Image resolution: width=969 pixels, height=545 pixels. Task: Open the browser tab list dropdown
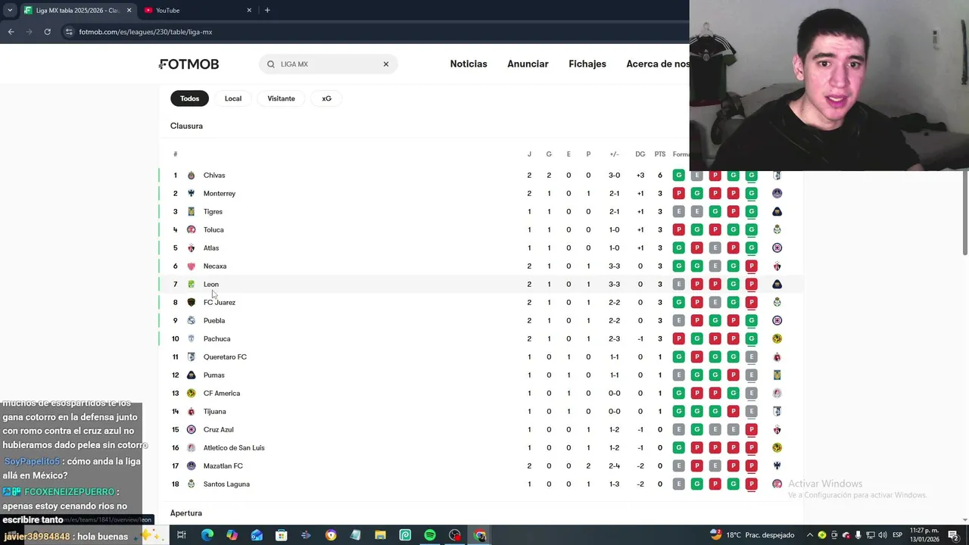[x=9, y=11]
